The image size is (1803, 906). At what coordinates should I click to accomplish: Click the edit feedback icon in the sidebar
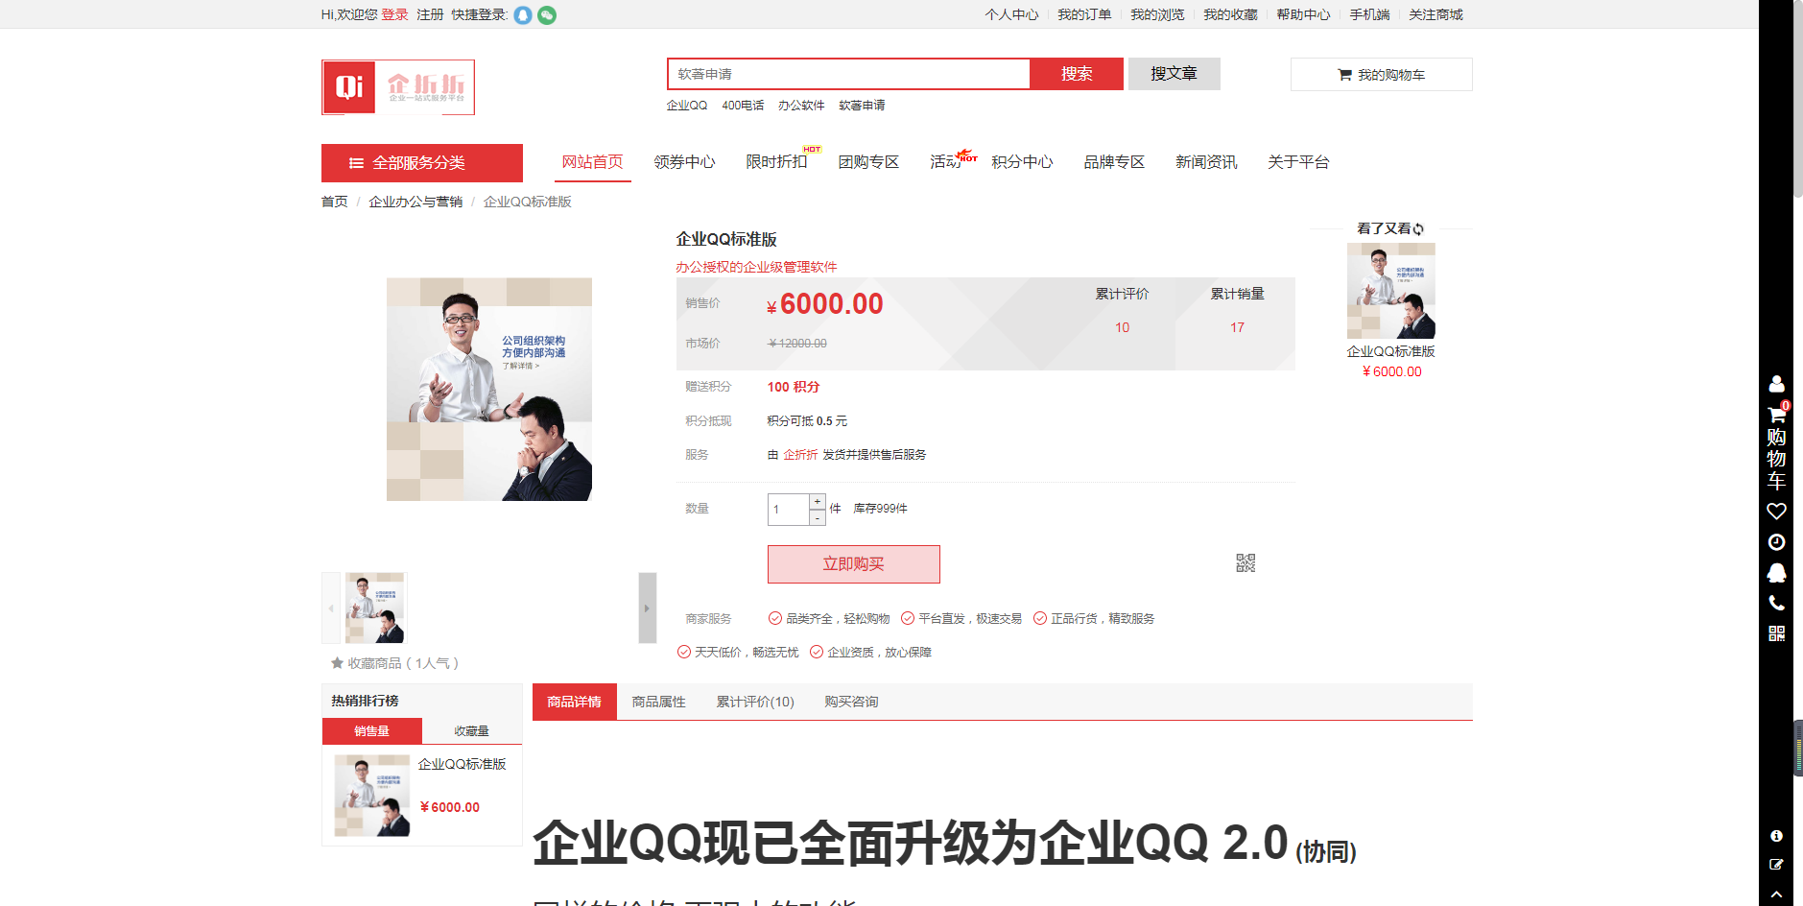[1776, 865]
